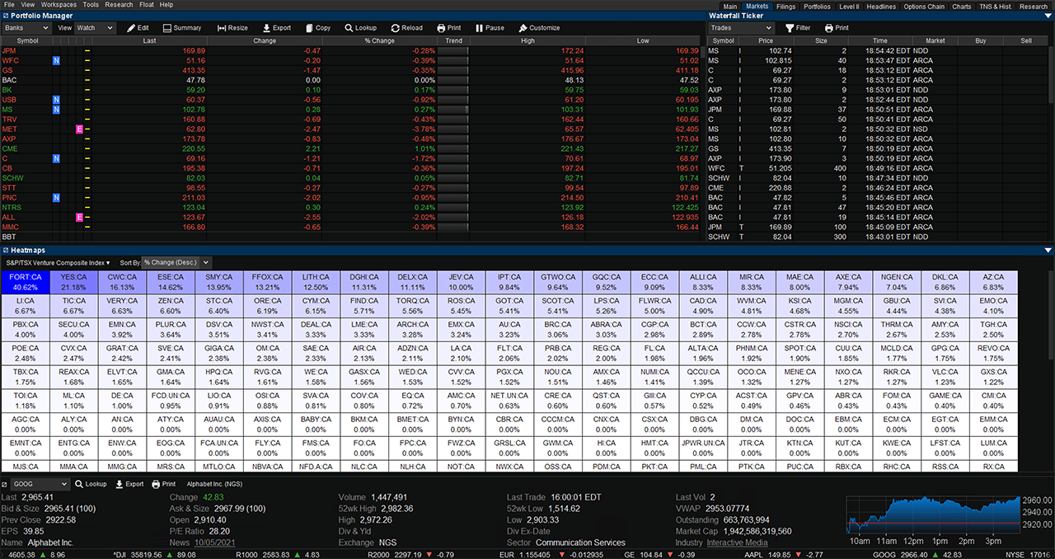Click the ^DJI quote in bottom ticker
1055x559 pixels.
[155, 554]
